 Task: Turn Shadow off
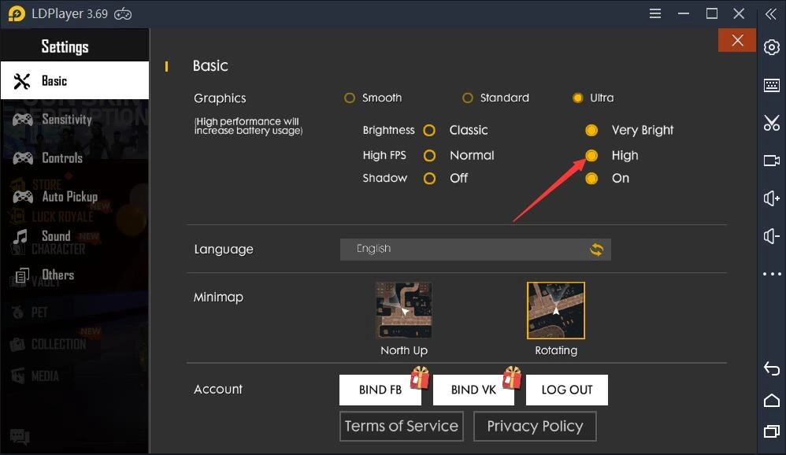(x=429, y=179)
